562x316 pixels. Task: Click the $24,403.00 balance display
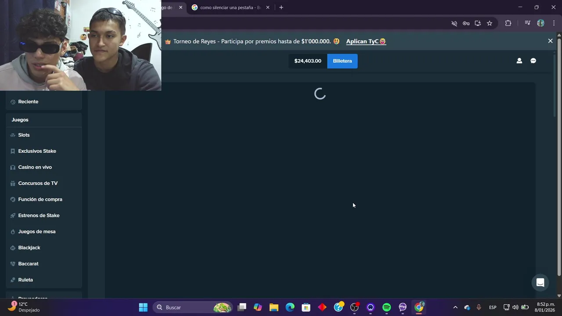pyautogui.click(x=308, y=61)
